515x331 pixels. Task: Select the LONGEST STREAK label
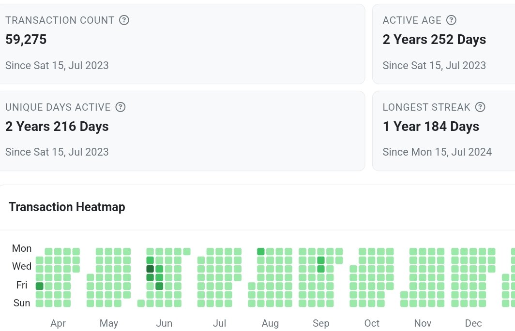click(x=426, y=107)
